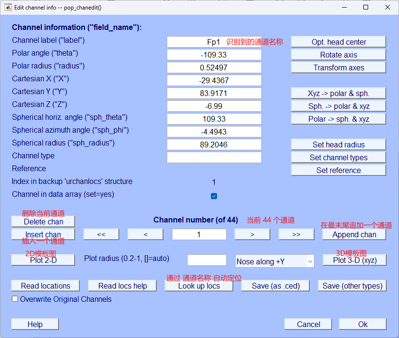This screenshot has width=399, height=338.
Task: Click the Set reference button
Action: click(338, 170)
